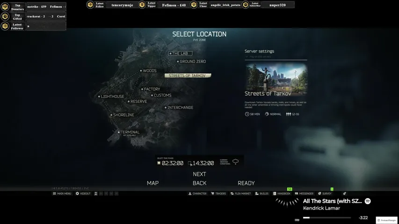Viewport: 399px width, 224px height.
Task: Open the Hideout tab
Action: click(83, 194)
